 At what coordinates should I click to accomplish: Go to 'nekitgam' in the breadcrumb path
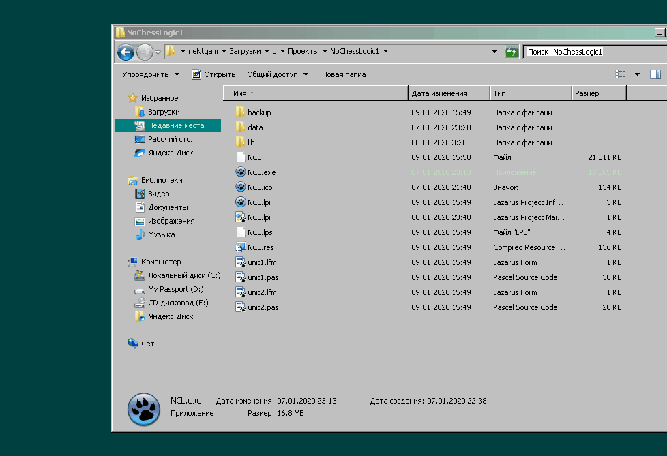tap(203, 51)
